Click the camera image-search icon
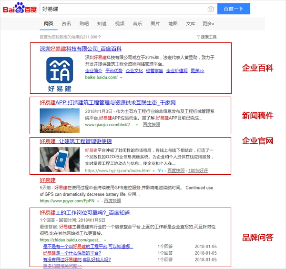 click(x=211, y=9)
